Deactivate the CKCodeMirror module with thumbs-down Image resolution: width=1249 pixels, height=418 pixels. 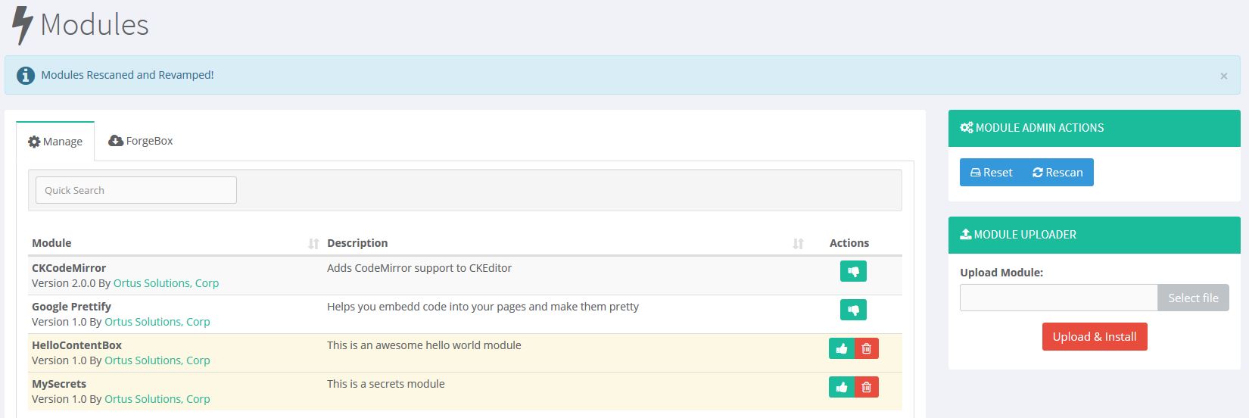pyautogui.click(x=853, y=271)
